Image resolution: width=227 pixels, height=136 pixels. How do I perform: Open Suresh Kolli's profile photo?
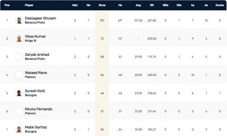click(x=19, y=93)
